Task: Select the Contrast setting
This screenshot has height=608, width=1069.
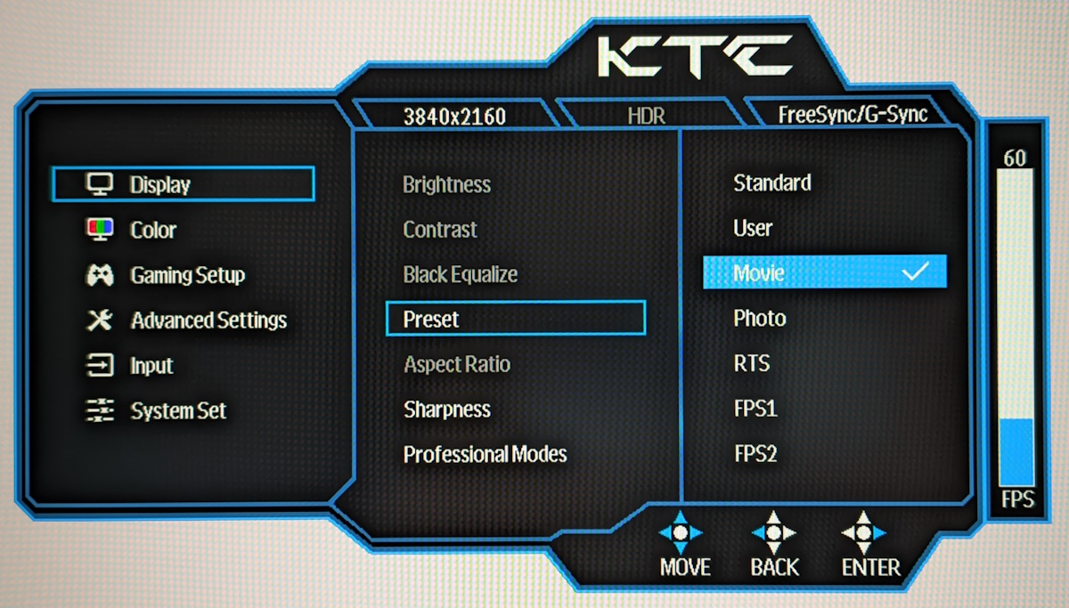Action: tap(440, 230)
